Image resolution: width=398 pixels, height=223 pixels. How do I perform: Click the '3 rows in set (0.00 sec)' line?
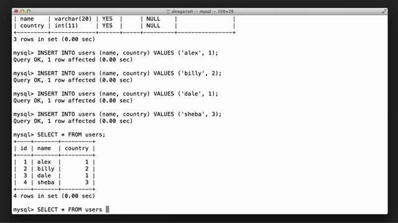pyautogui.click(x=54, y=39)
